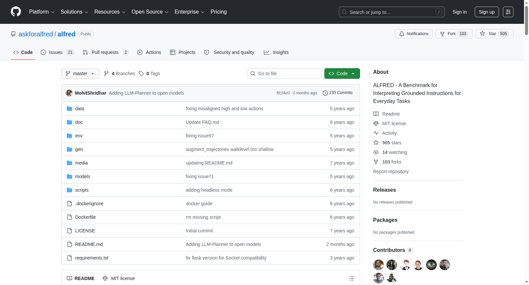Open the Releases heading link
This screenshot has height=285, width=529.
point(385,190)
